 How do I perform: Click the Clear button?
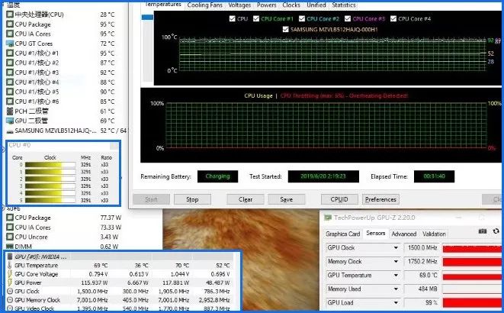(x=246, y=199)
